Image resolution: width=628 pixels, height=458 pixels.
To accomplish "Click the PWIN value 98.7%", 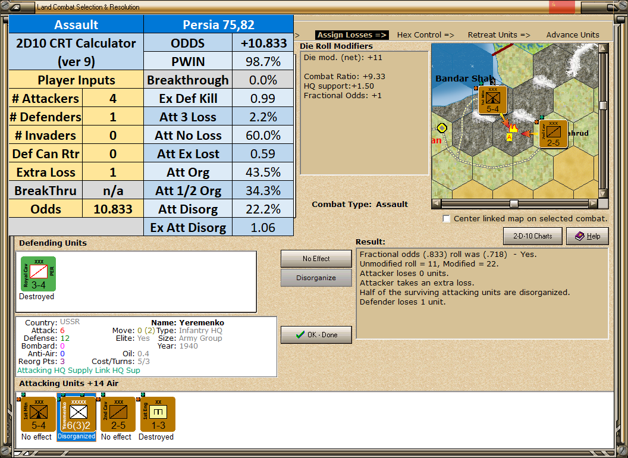I will click(x=263, y=62).
